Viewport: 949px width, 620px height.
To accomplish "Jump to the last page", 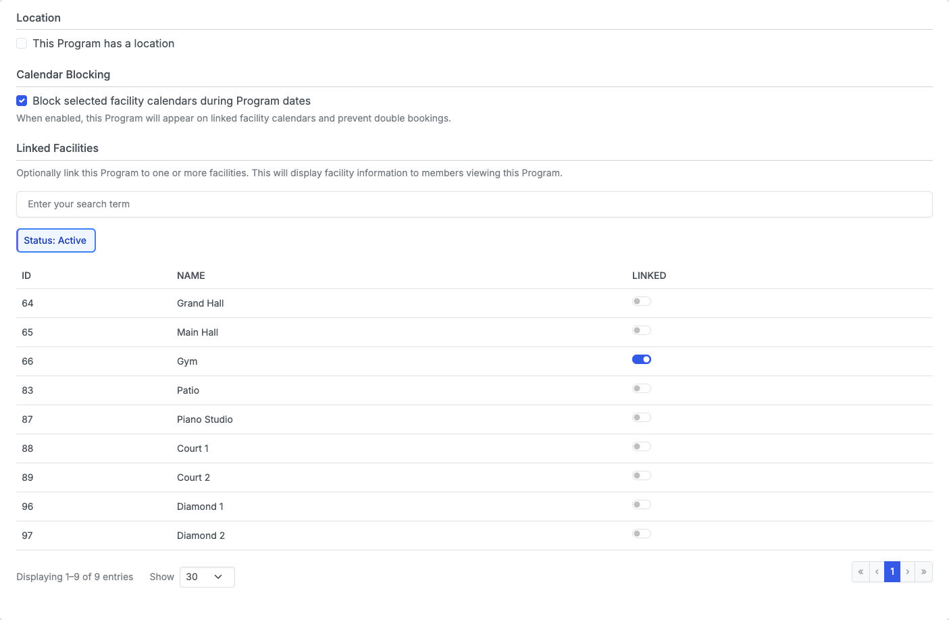I will click(924, 572).
